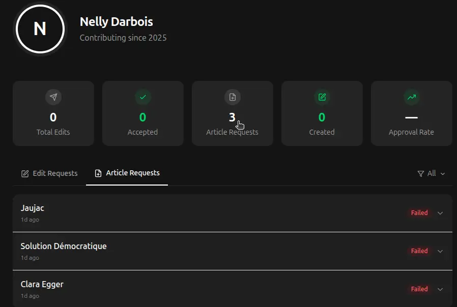Click the green Created pencil icon
The width and height of the screenshot is (457, 307).
pos(322,97)
